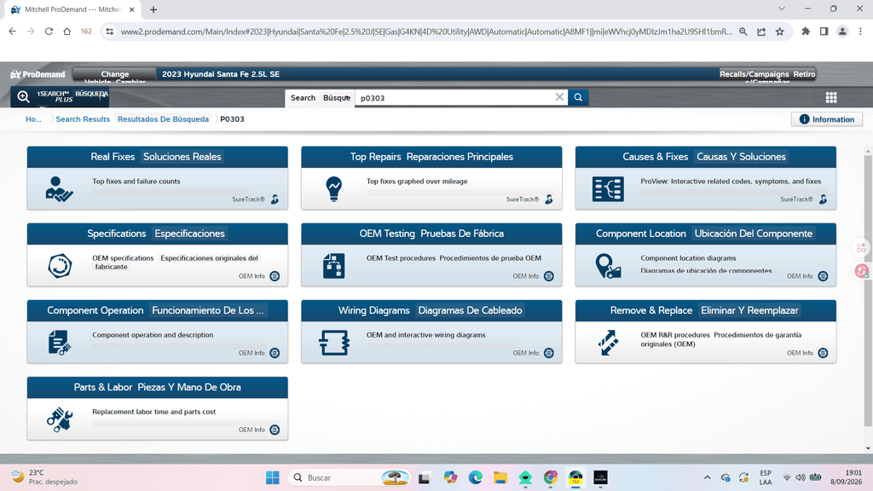Click the Remove & Replace arrows icon
Screen dimensions: 873x491
(608, 343)
